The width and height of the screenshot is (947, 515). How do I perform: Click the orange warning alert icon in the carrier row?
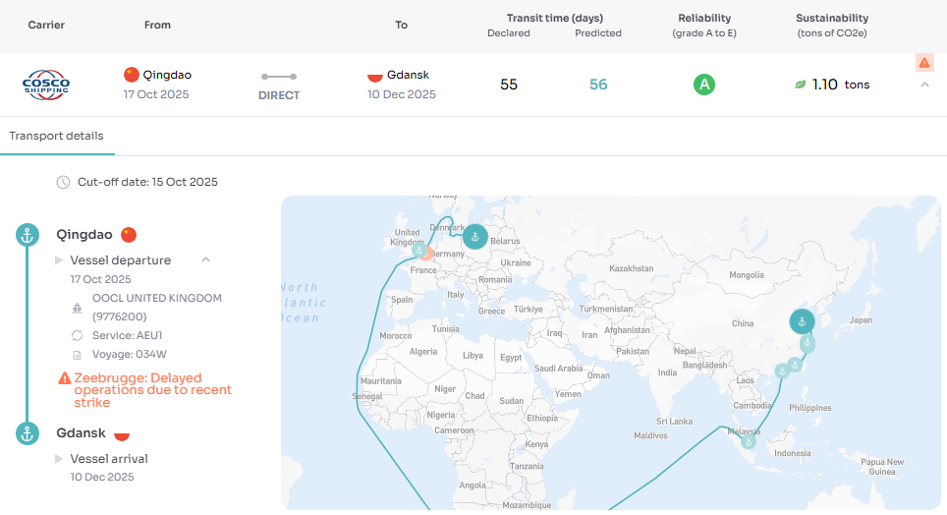click(924, 63)
